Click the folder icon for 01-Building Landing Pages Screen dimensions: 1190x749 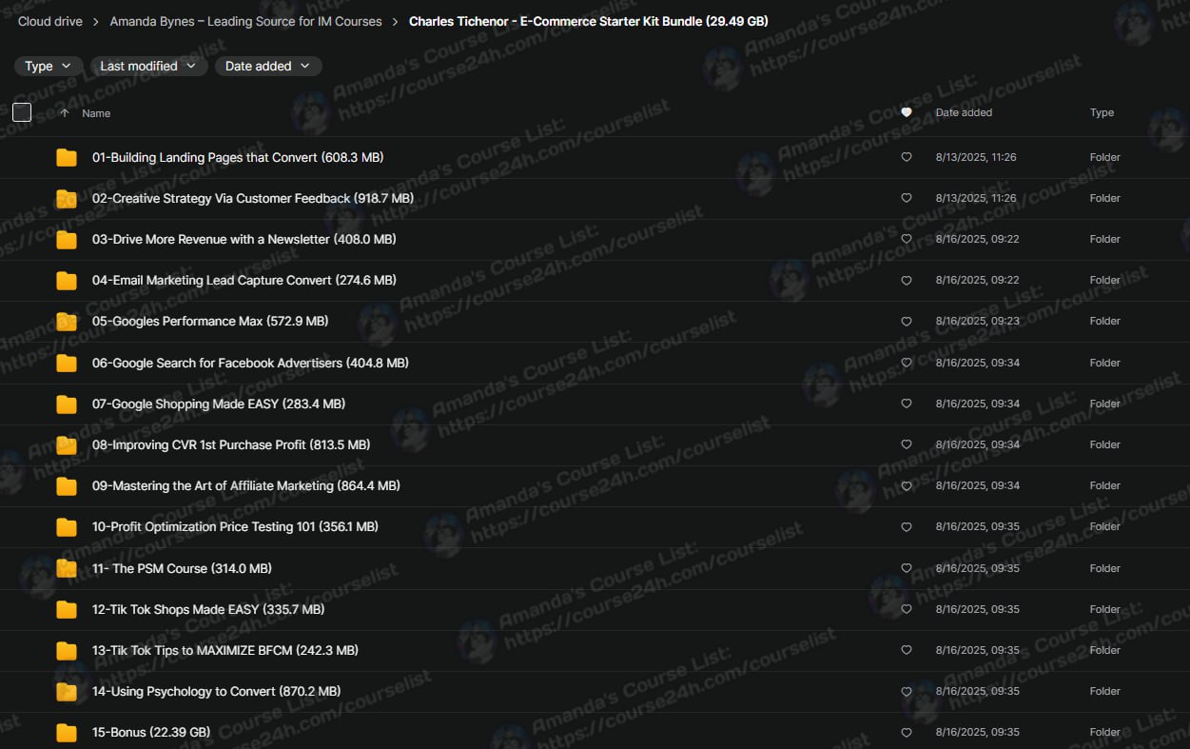[x=67, y=158]
